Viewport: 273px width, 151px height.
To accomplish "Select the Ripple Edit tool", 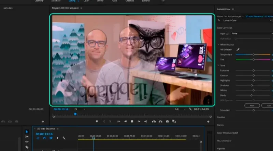I will click(x=27, y=142).
